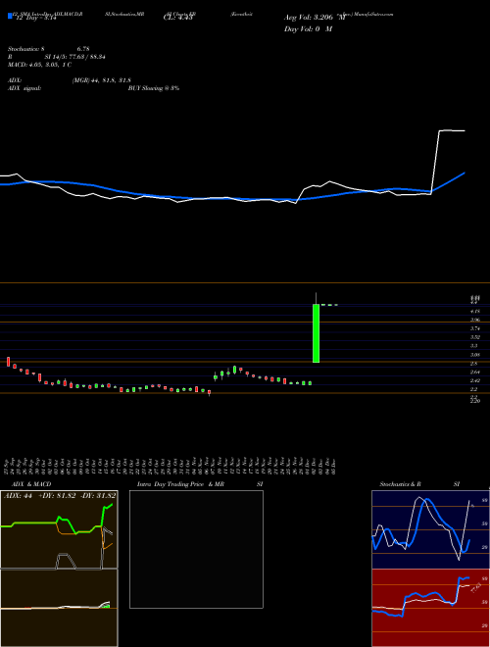Click the MunafaSutra.com watermark link text
Viewport: 490px width, 647px height.
click(x=371, y=14)
